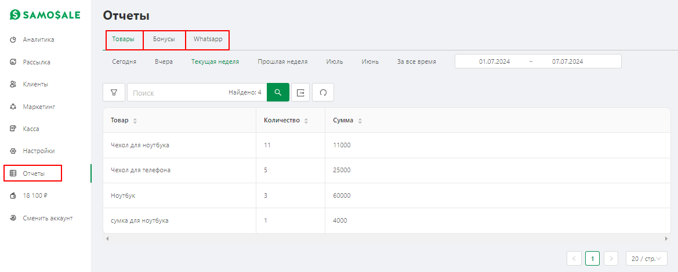
Task: Click horizontal scrollbar right arrow
Action: point(666,238)
